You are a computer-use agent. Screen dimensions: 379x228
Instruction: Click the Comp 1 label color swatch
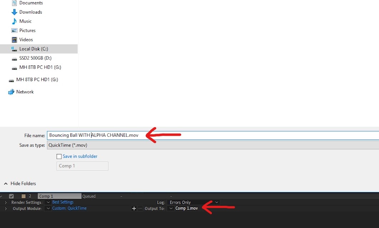pyautogui.click(x=24, y=196)
